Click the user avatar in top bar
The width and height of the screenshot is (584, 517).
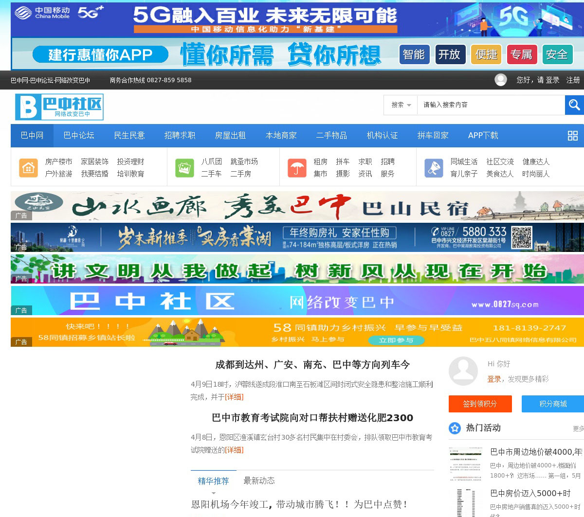click(x=501, y=80)
